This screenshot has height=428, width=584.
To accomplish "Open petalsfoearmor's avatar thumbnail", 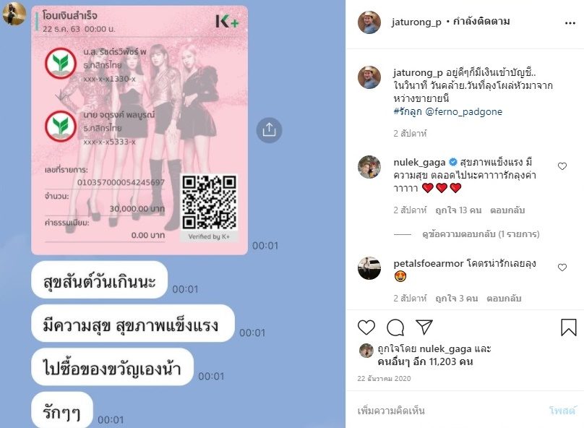I will 369,268.
